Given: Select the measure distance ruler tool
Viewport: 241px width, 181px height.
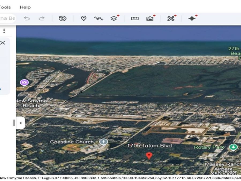Looking at the screenshot, I should (x=135, y=18).
